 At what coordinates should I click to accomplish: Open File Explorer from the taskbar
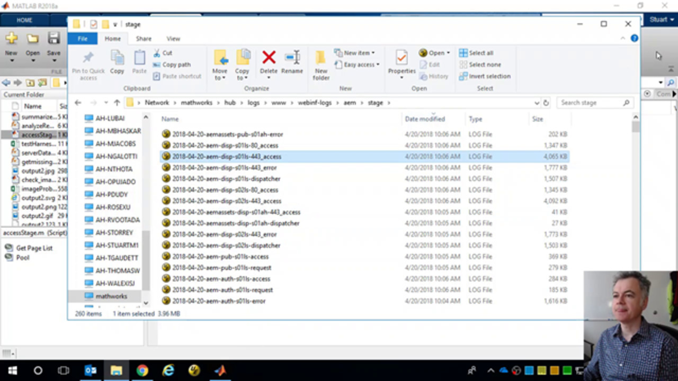pos(116,370)
